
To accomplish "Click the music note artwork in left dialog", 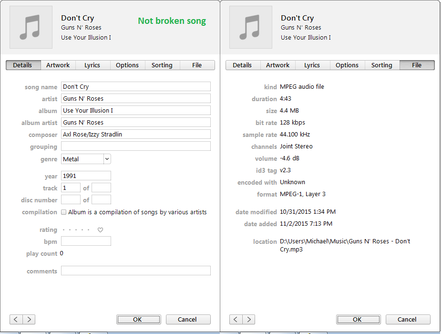I will 31,27.
